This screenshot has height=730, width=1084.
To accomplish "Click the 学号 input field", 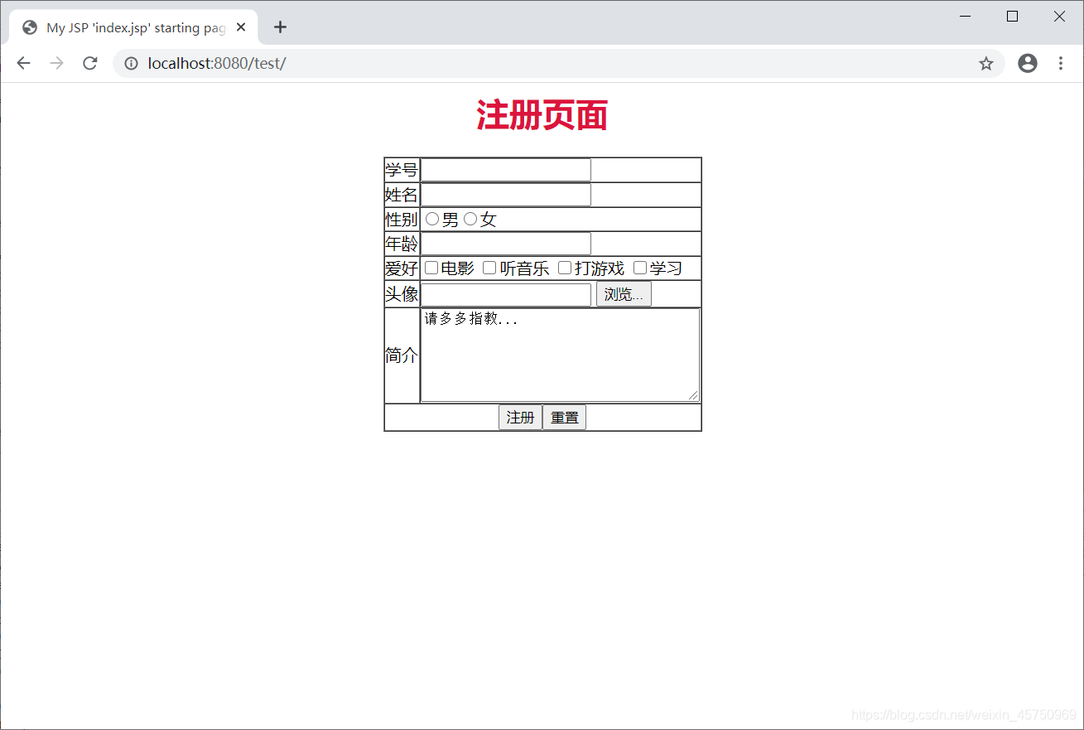I will pos(505,169).
